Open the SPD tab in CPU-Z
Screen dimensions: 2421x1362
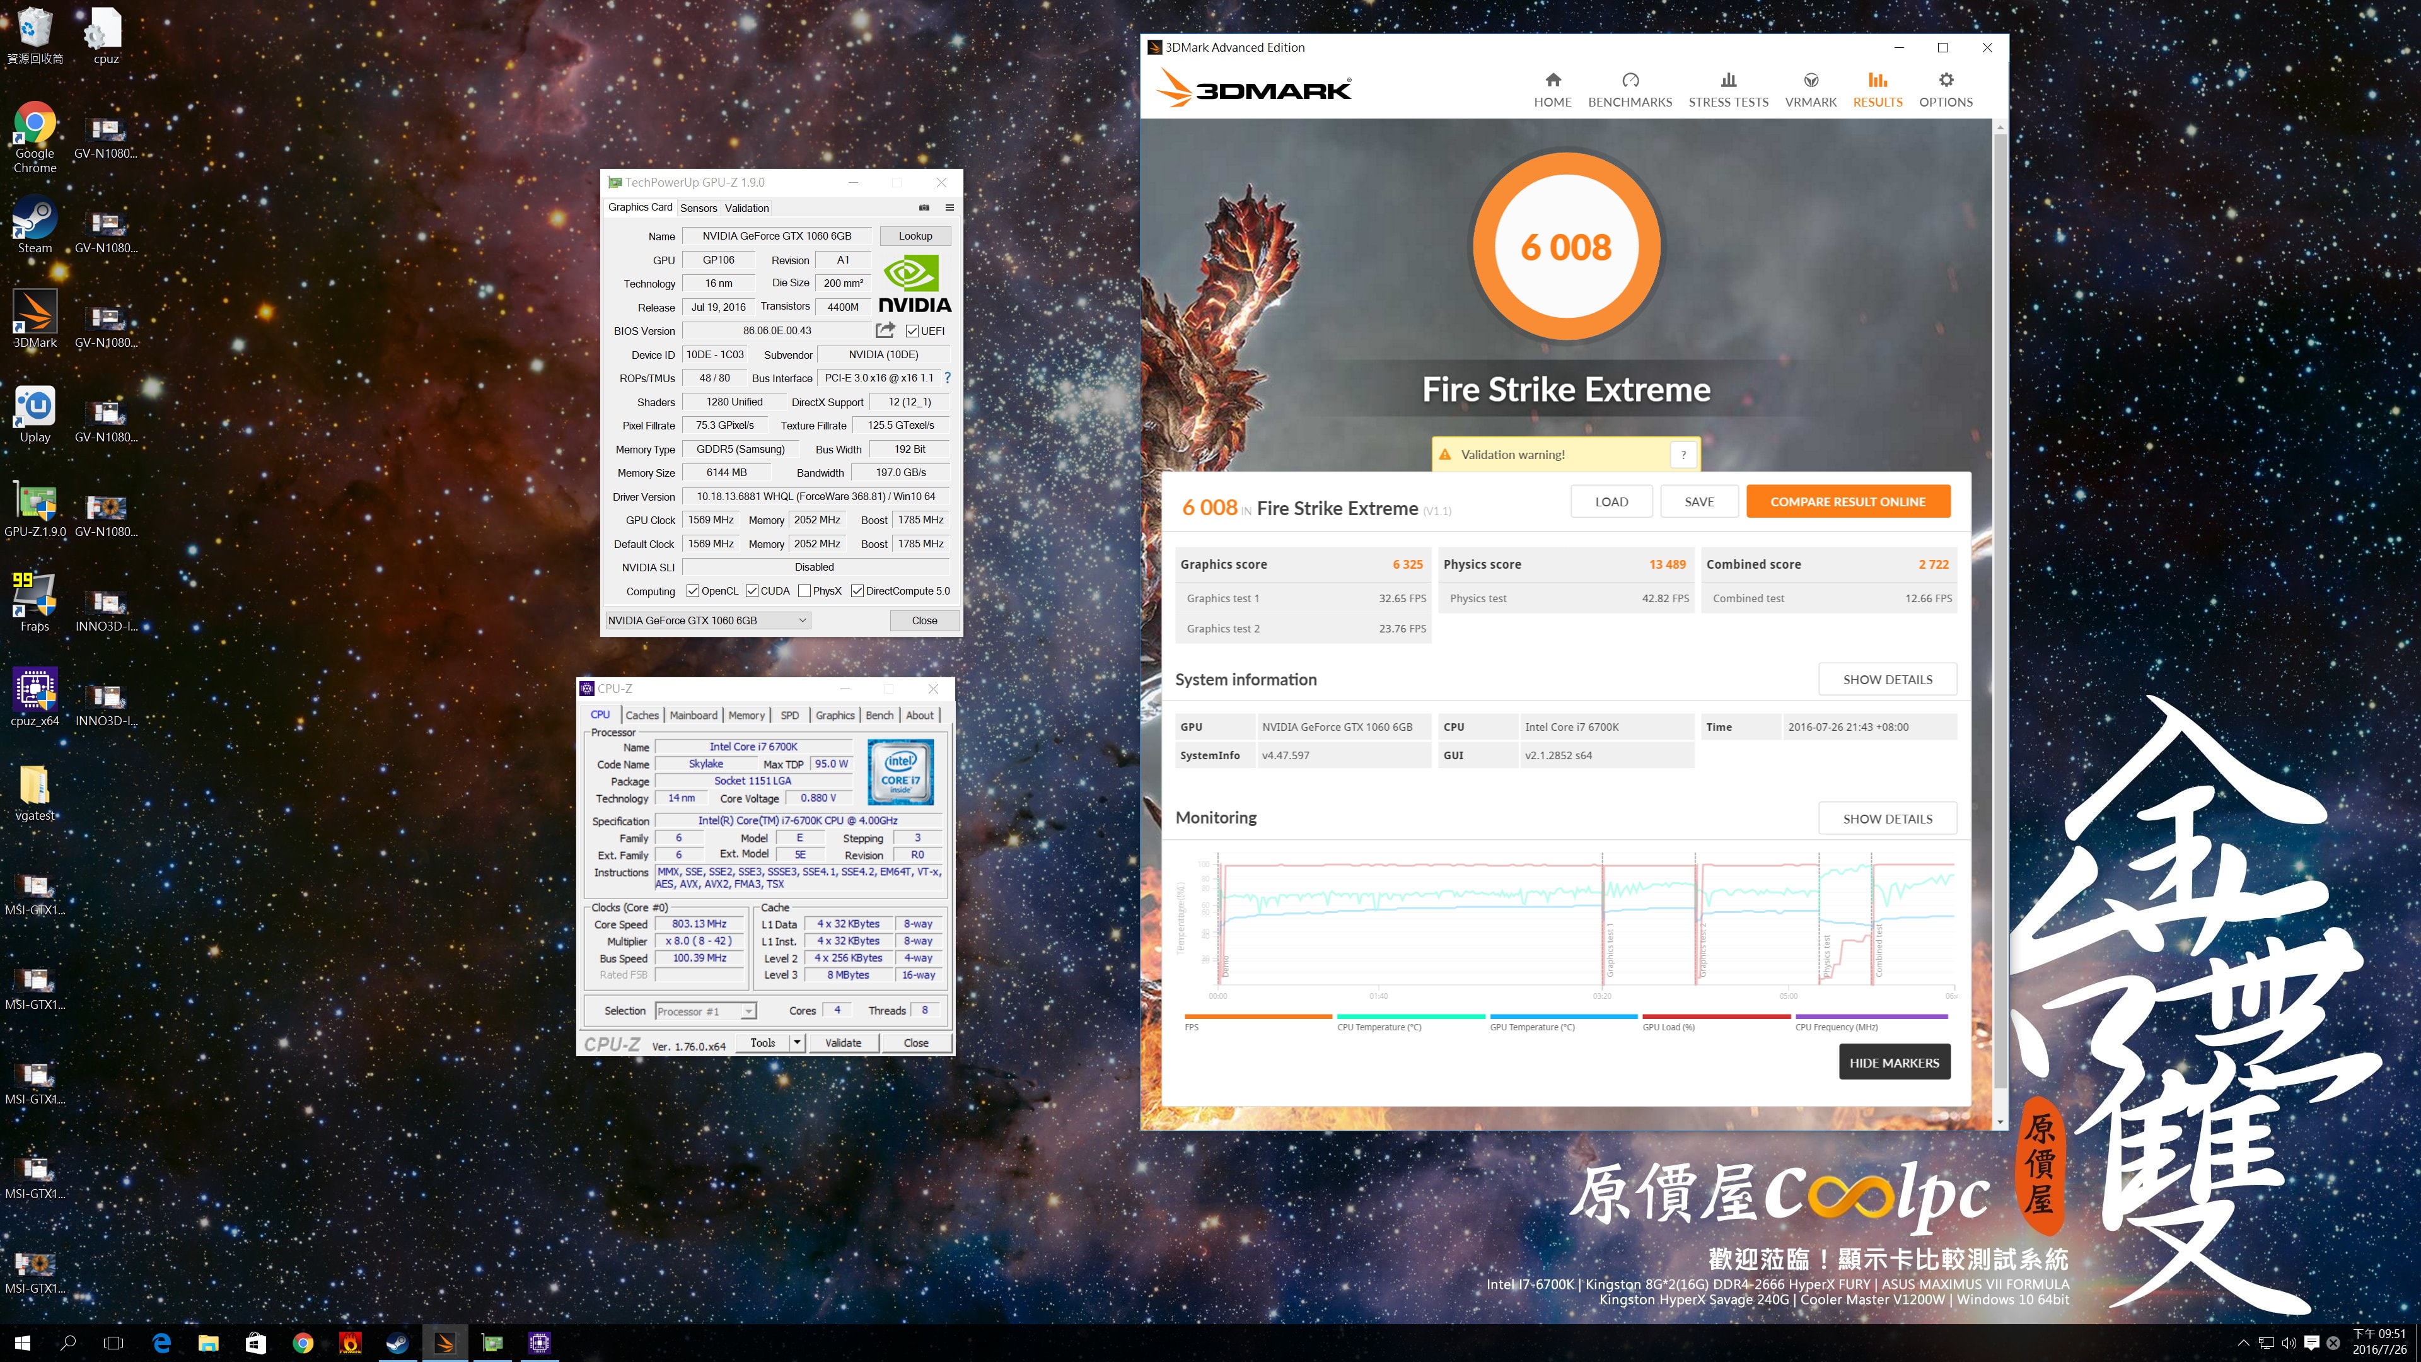pos(789,715)
